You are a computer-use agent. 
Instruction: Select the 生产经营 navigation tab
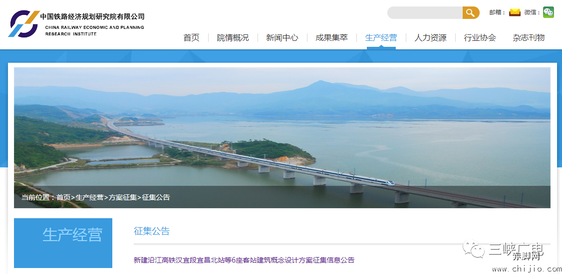coord(381,37)
